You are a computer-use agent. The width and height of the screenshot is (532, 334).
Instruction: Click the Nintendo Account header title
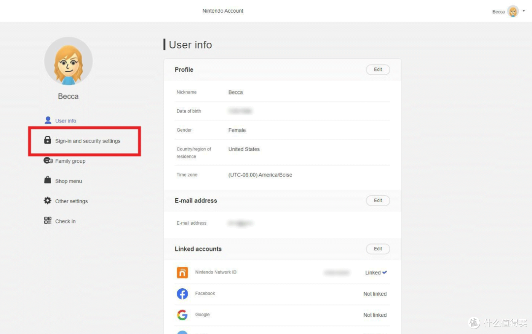223,11
